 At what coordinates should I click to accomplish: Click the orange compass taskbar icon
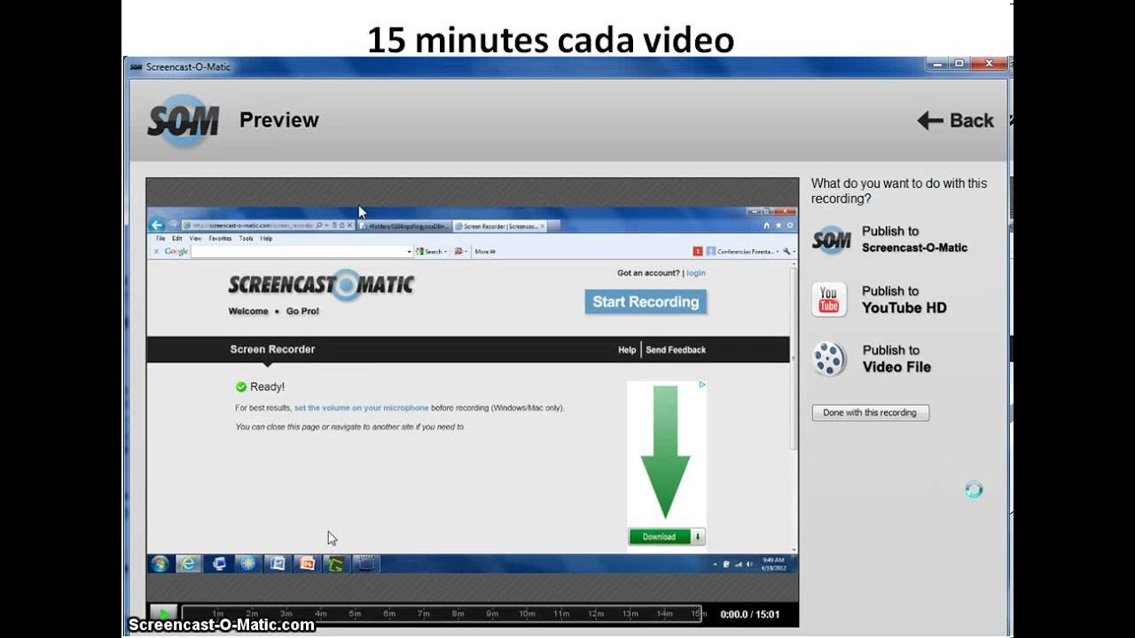pos(248,564)
